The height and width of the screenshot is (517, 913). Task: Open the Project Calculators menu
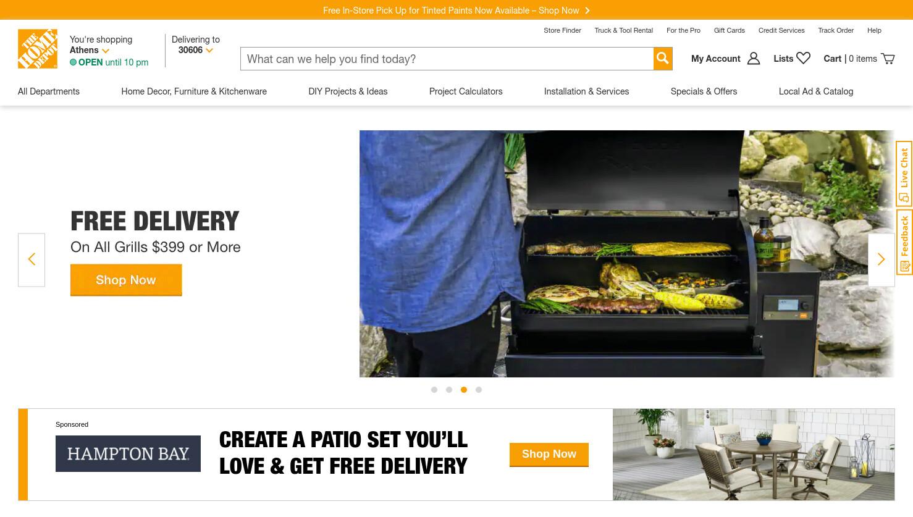pos(466,91)
